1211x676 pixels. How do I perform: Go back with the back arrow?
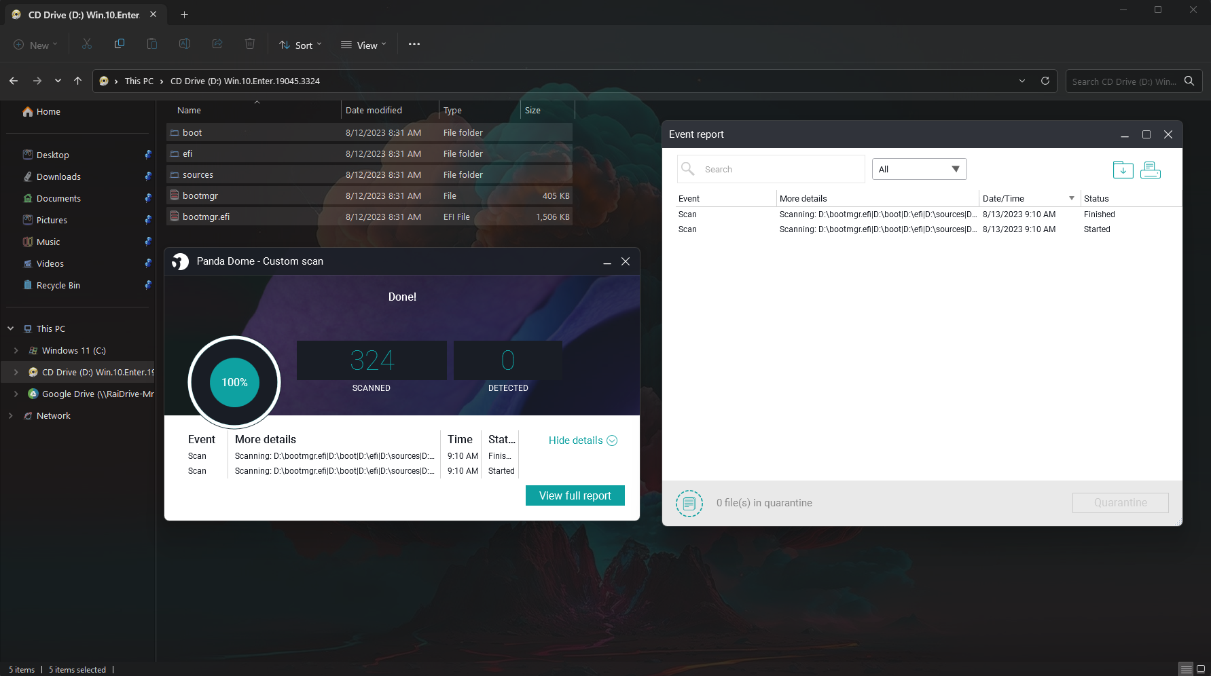14,81
